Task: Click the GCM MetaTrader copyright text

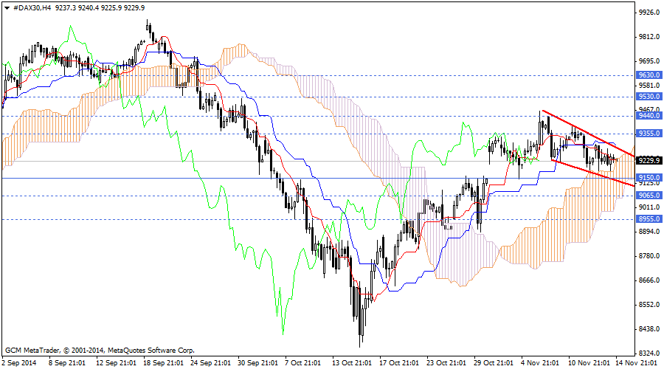Action: 100,351
